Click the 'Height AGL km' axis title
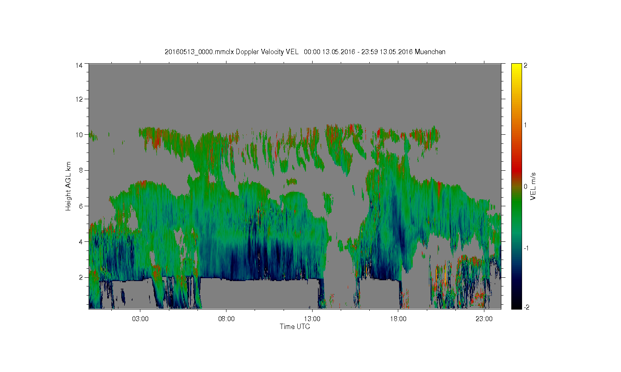This screenshot has width=621, height=372. (68, 186)
